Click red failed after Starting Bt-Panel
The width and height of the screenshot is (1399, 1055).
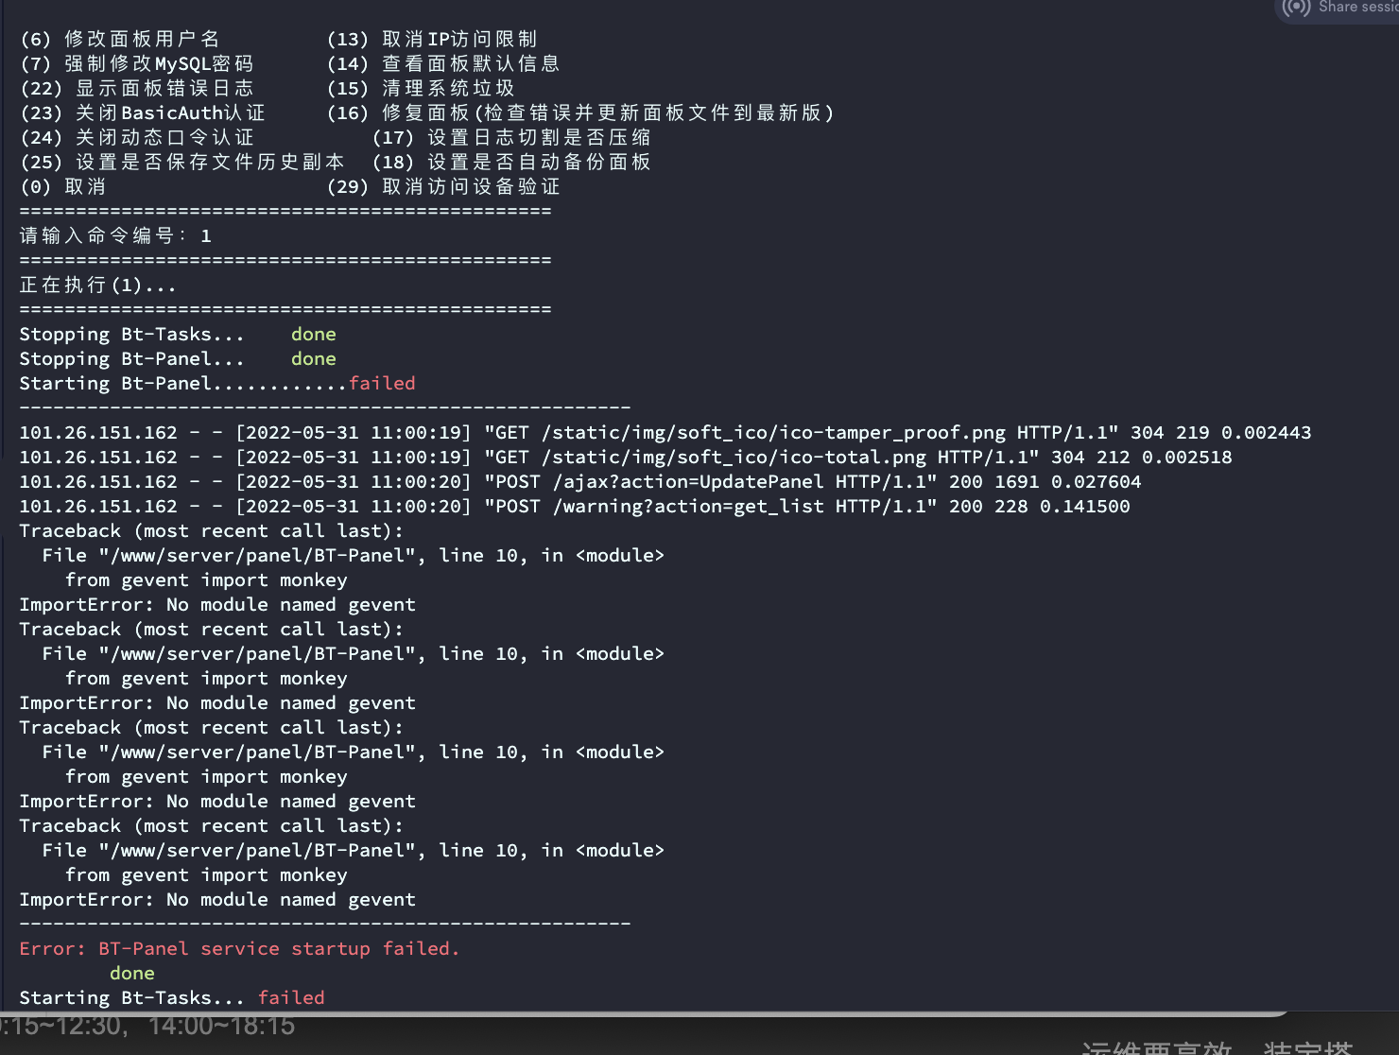(382, 383)
